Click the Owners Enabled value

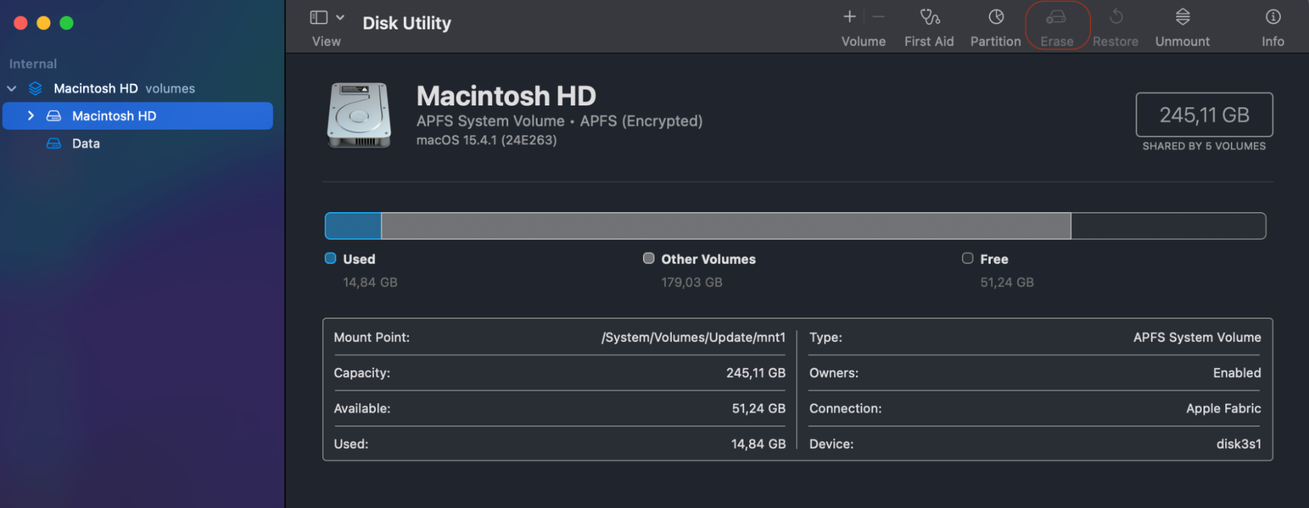(x=1237, y=372)
